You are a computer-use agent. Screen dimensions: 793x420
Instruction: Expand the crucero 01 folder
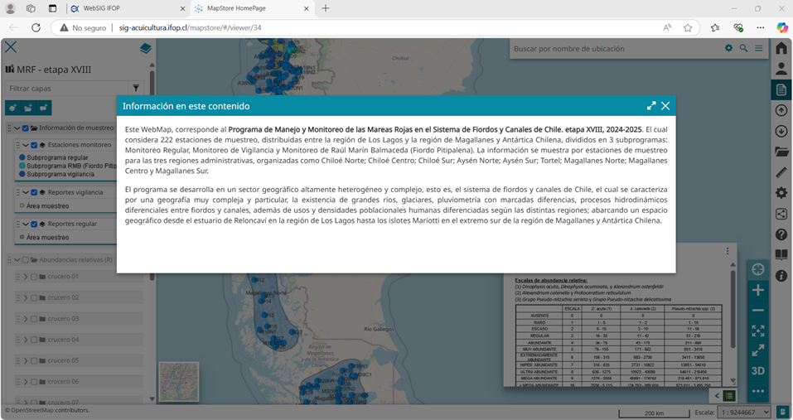(x=26, y=277)
